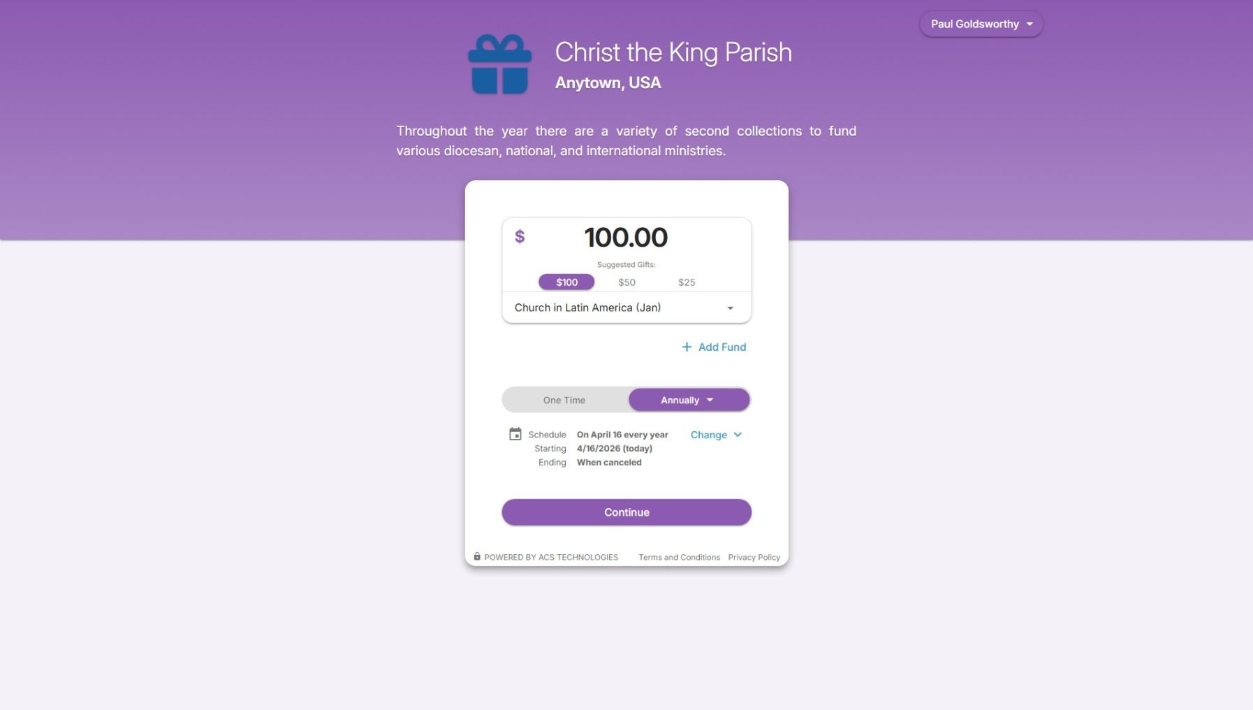
Task: Open the Paul Goldsworthy account menu
Action: pos(981,24)
